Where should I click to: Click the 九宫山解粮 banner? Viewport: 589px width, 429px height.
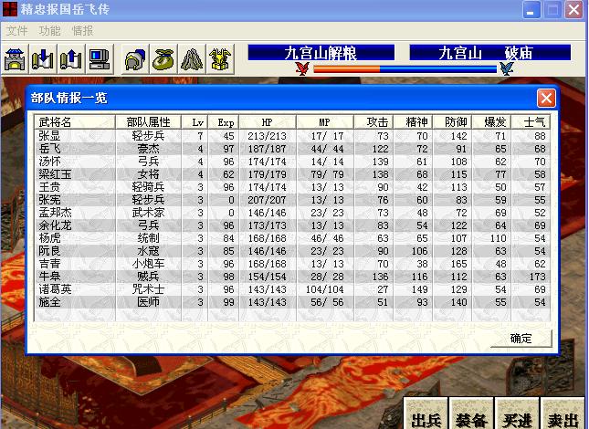321,53
